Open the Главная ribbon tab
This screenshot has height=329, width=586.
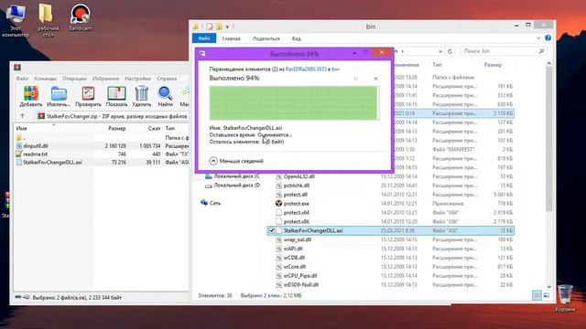coord(232,38)
